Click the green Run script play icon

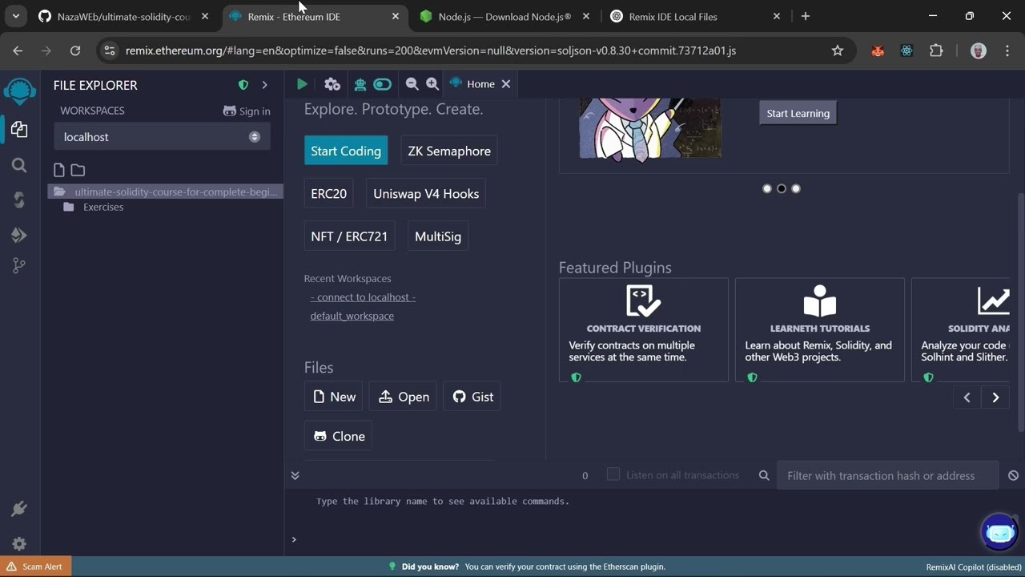(x=302, y=84)
